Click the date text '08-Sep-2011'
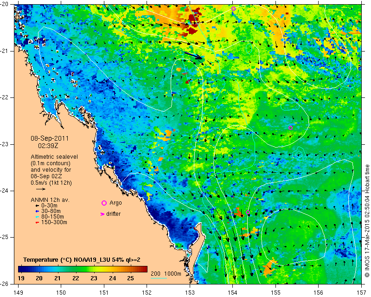371x297 pixels. (50, 138)
